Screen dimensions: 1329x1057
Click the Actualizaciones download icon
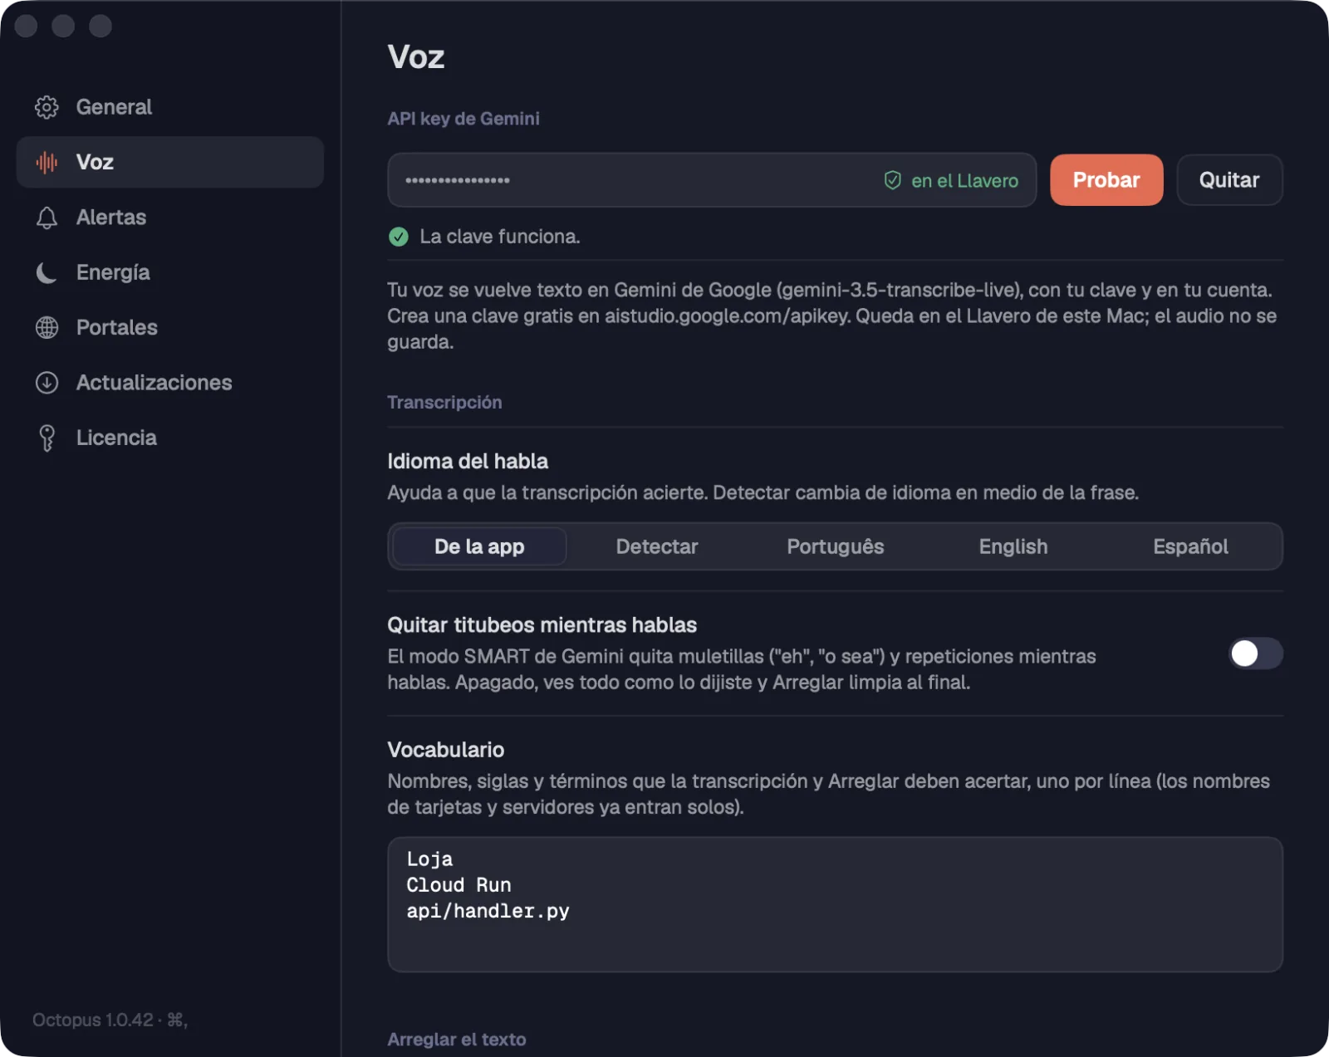pos(47,383)
